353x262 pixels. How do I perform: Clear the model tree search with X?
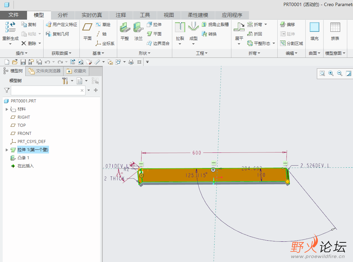[82, 90]
